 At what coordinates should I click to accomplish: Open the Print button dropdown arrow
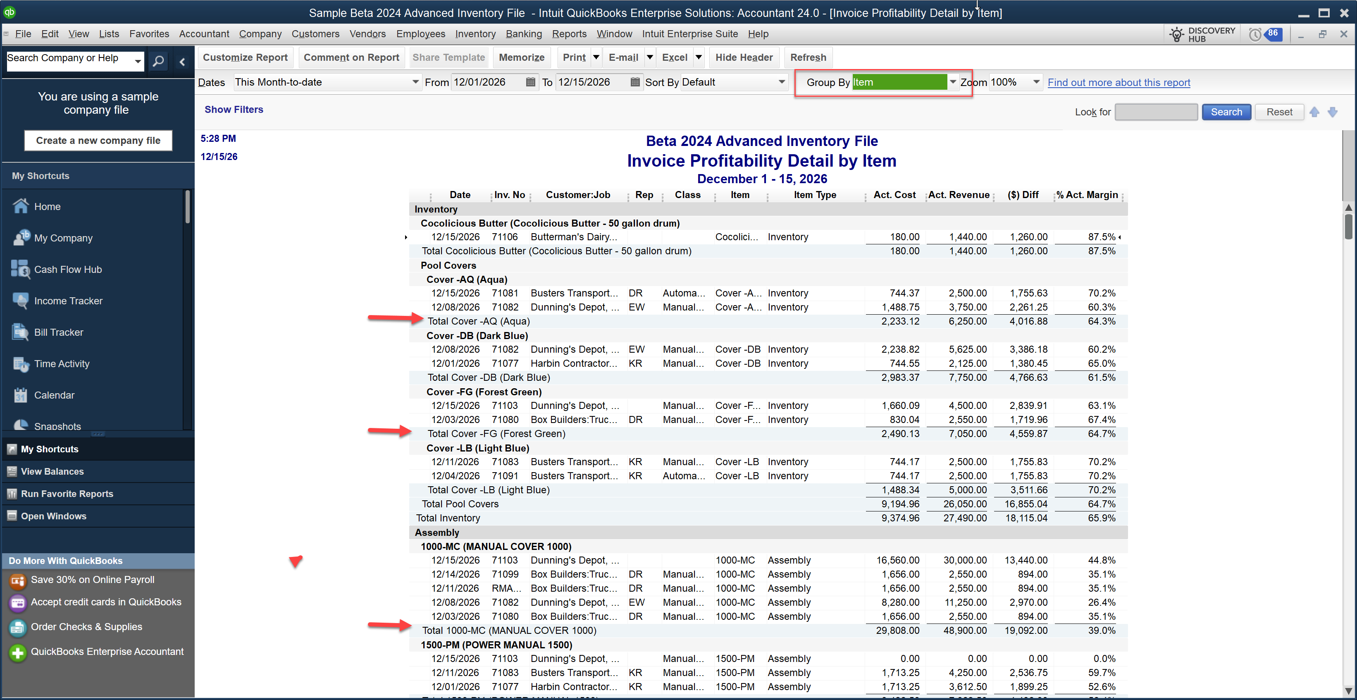tap(596, 57)
